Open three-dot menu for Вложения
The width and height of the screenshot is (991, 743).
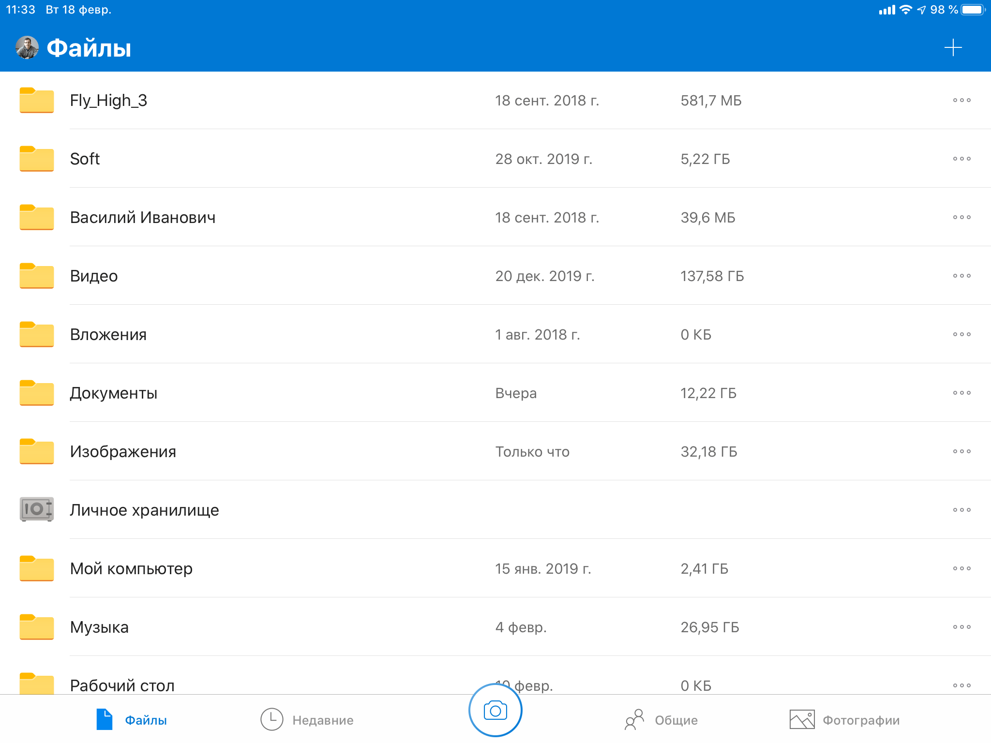961,334
